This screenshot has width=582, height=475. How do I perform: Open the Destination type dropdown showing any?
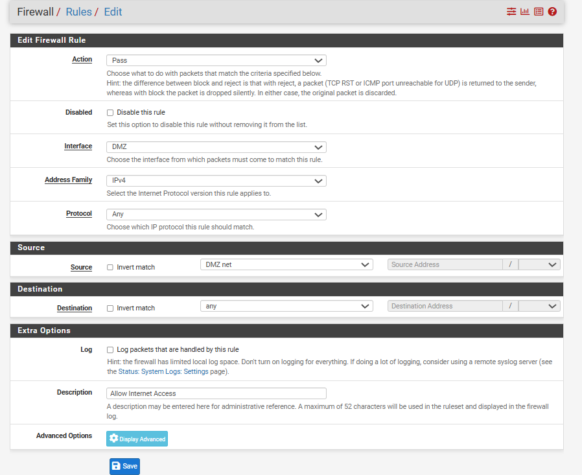pyautogui.click(x=286, y=306)
